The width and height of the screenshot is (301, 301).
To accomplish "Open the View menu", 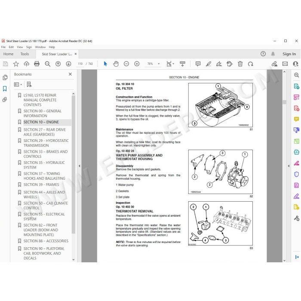I will click(x=20, y=47).
